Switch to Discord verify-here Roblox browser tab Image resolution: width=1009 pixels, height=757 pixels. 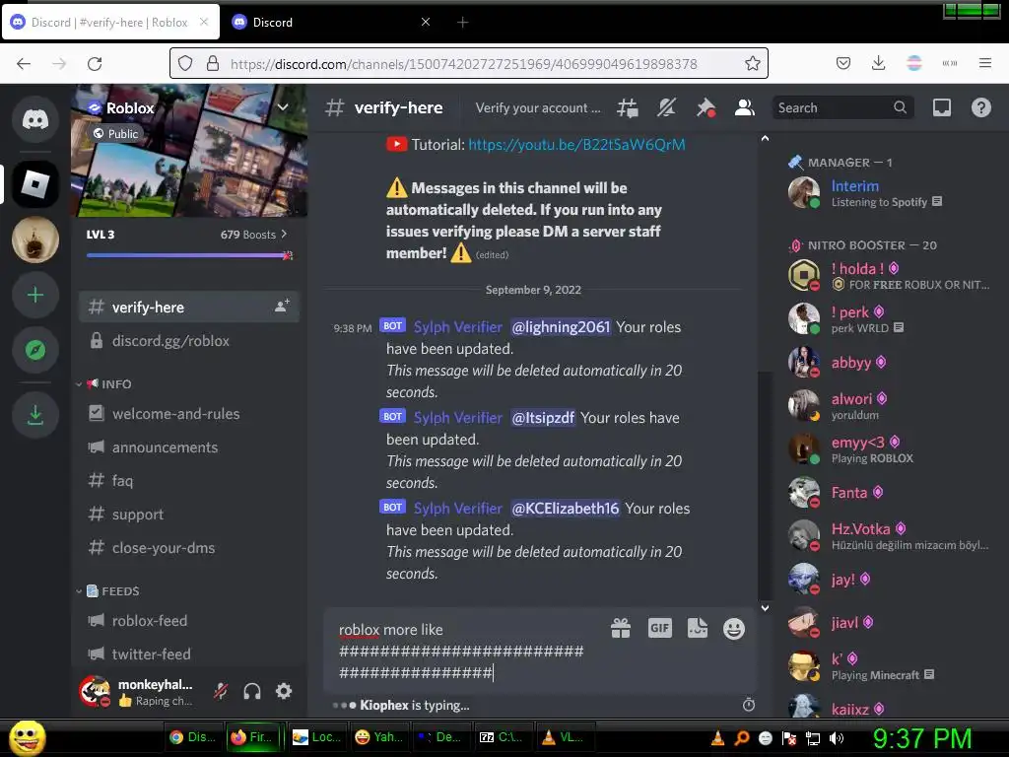110,23
